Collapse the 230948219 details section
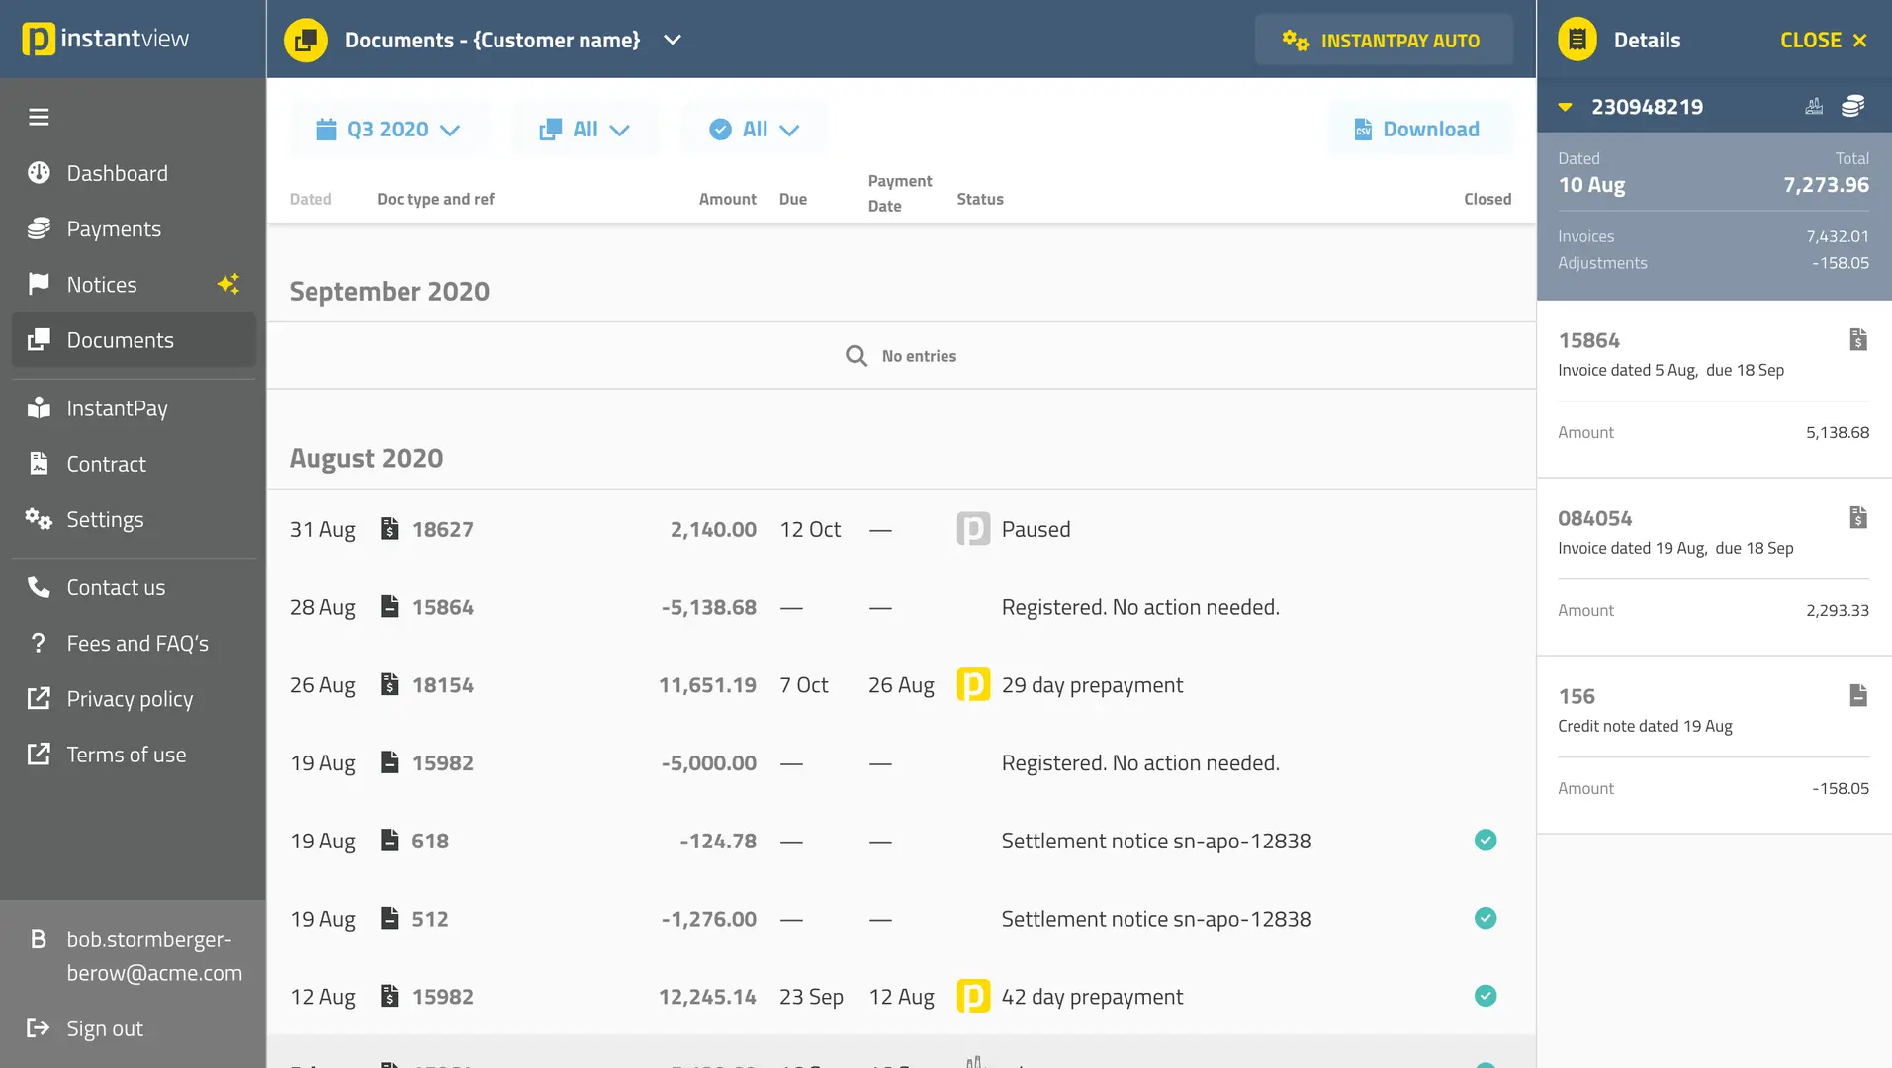The image size is (1892, 1068). coord(1565,107)
